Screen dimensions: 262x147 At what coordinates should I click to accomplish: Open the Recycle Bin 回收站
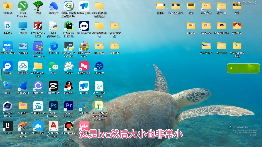(7, 26)
